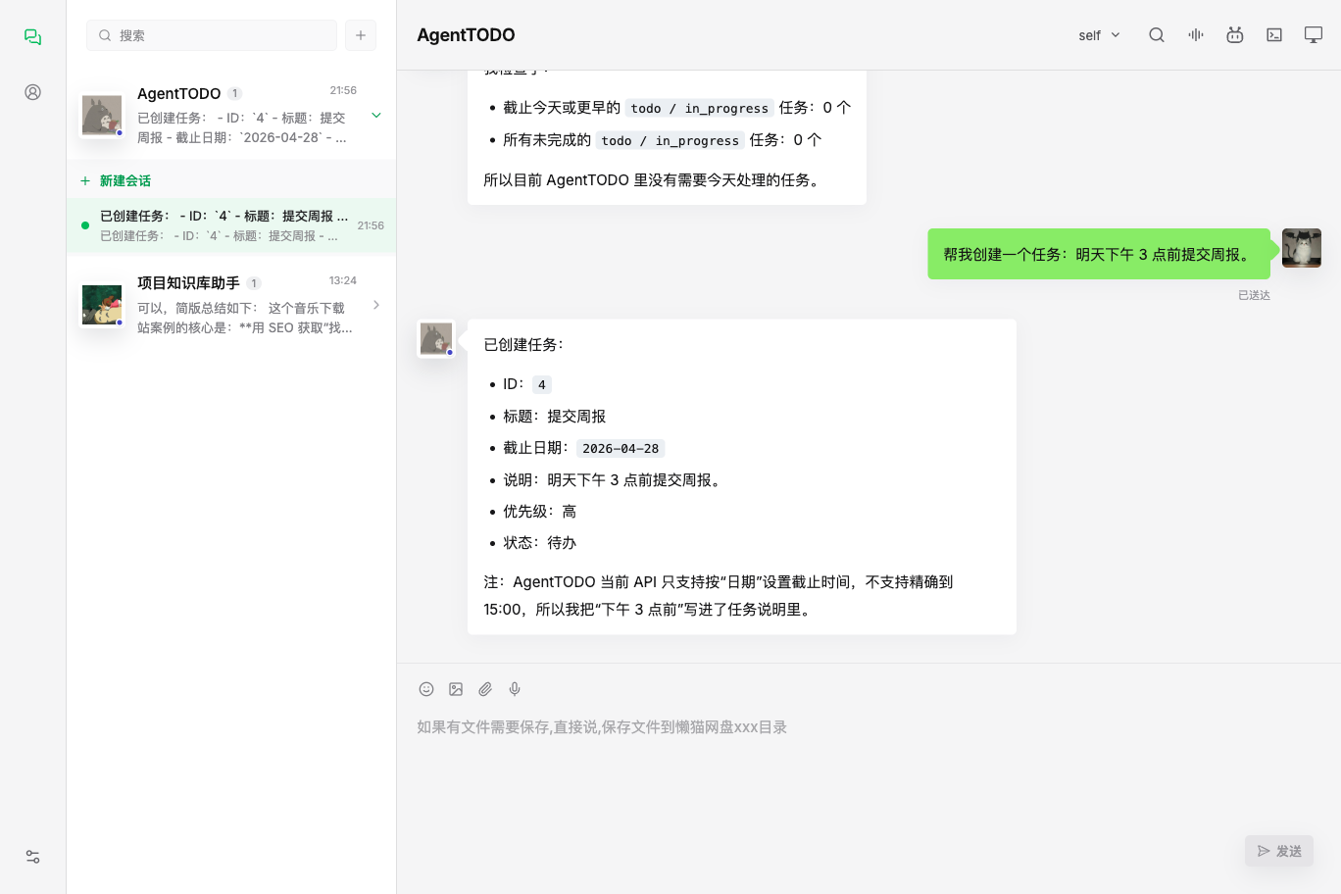The width and height of the screenshot is (1341, 894).
Task: Click the line 说明：明天下午 3 点前提交周报
Action: (615, 479)
